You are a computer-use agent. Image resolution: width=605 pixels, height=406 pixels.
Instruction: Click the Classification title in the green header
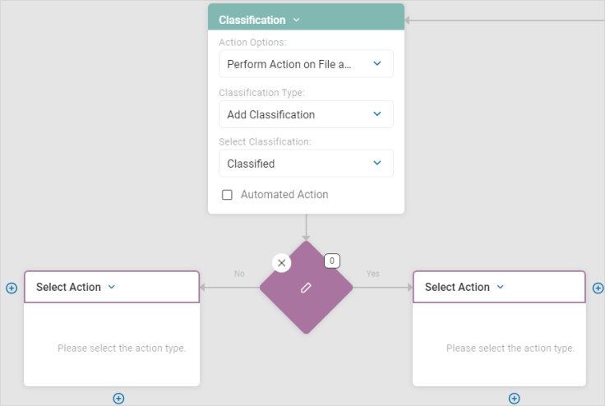click(252, 20)
